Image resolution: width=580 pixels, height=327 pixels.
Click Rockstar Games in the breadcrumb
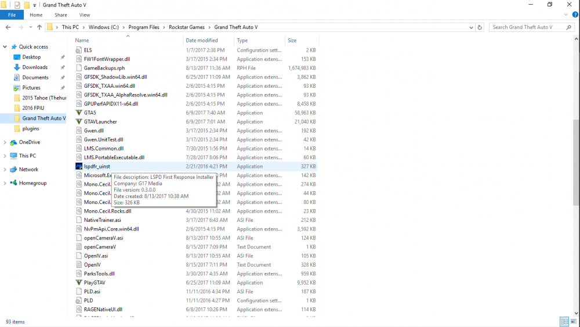tap(186, 27)
